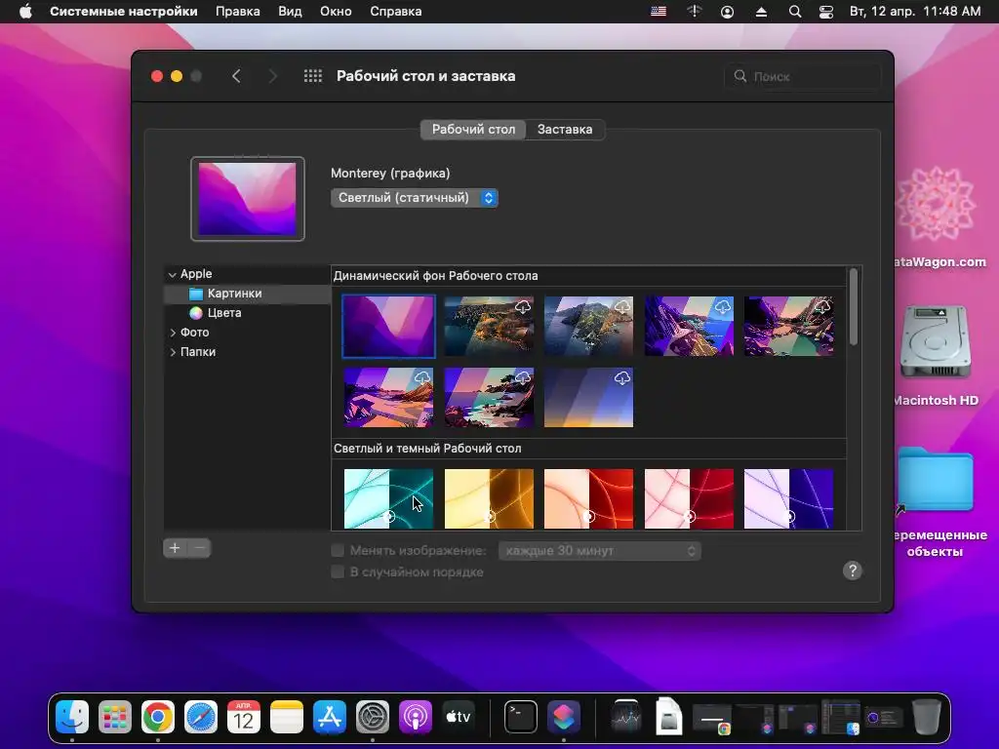Open the Trash in the Dock

(927, 717)
